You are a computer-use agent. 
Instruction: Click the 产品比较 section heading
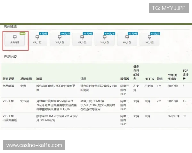[x=10, y=57]
